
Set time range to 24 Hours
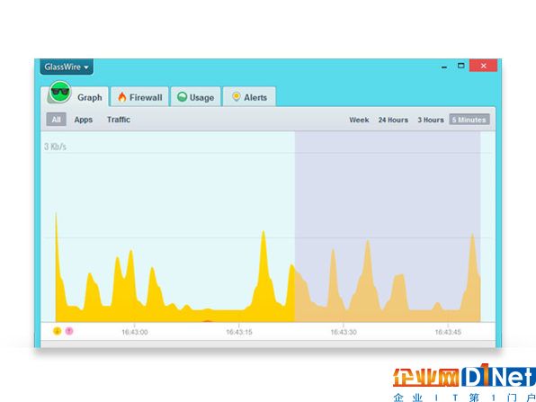(393, 120)
